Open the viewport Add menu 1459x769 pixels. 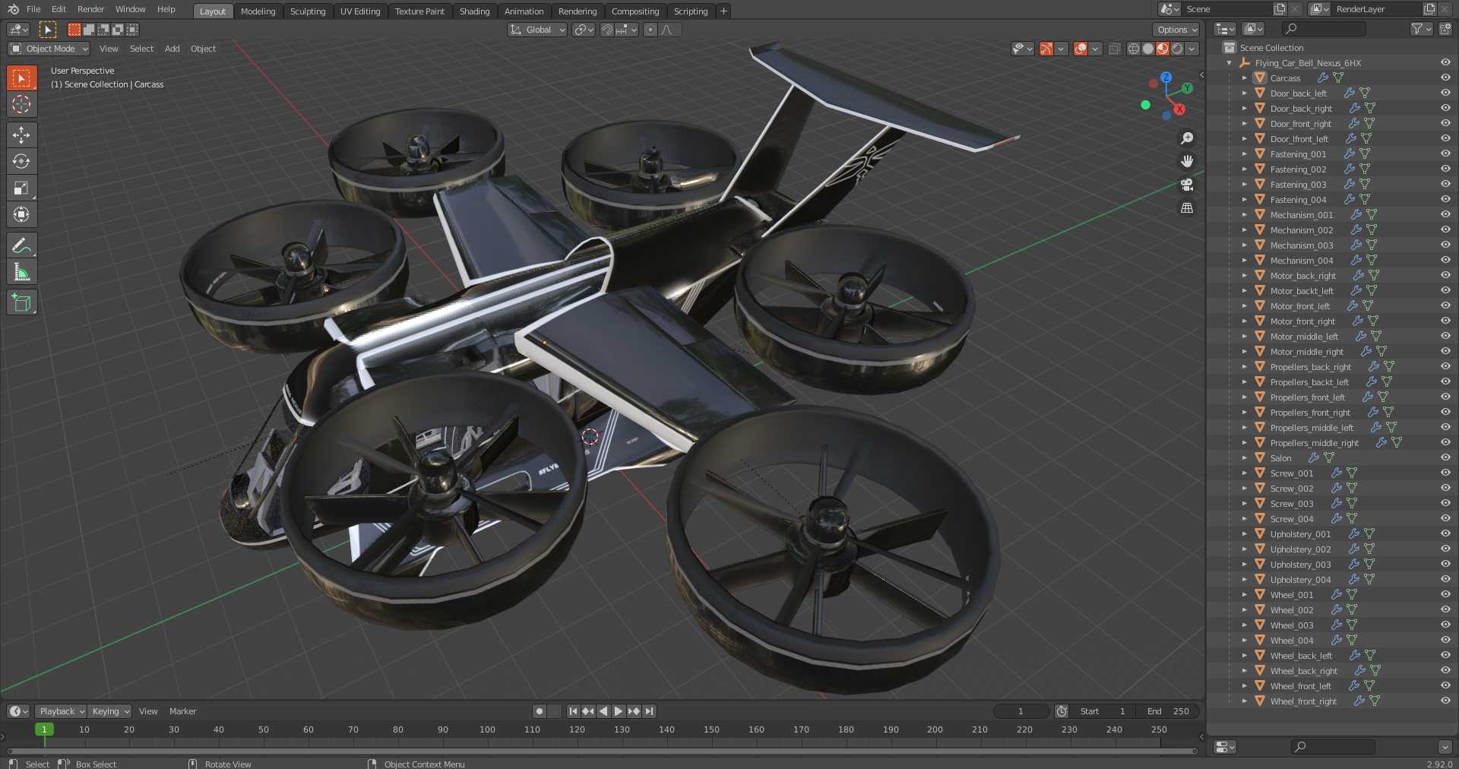point(172,49)
